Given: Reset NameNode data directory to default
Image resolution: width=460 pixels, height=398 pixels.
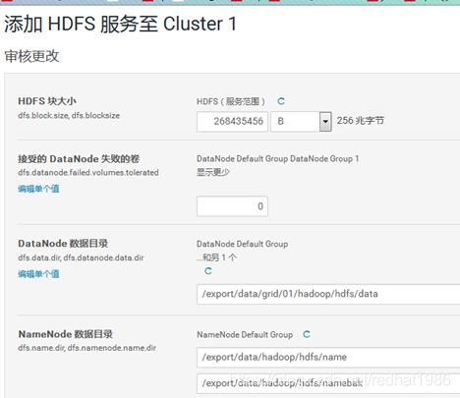Looking at the screenshot, I should click(x=307, y=334).
